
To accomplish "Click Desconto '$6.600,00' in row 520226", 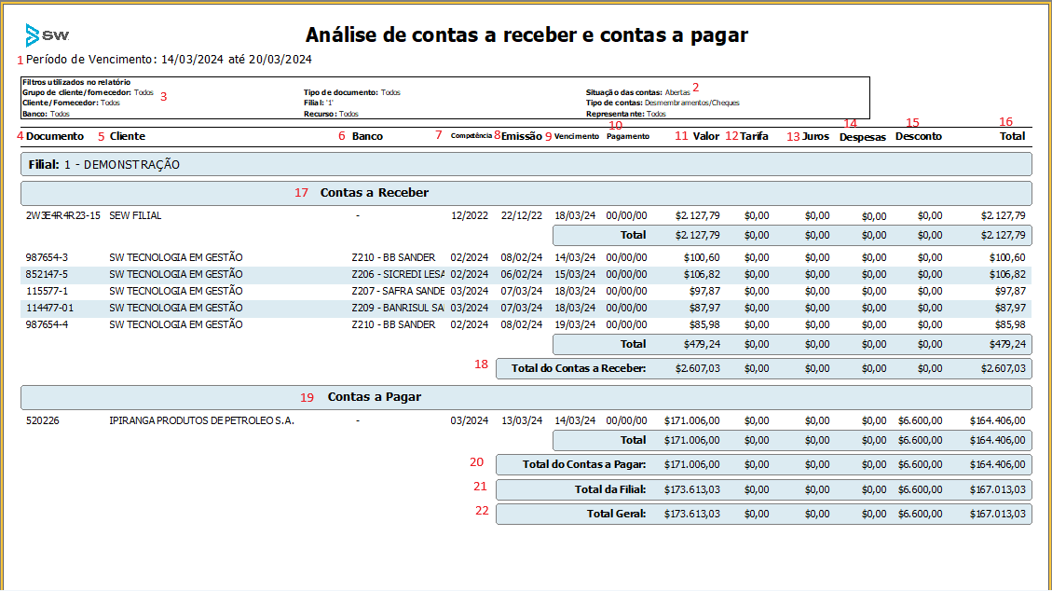I will [x=920, y=420].
